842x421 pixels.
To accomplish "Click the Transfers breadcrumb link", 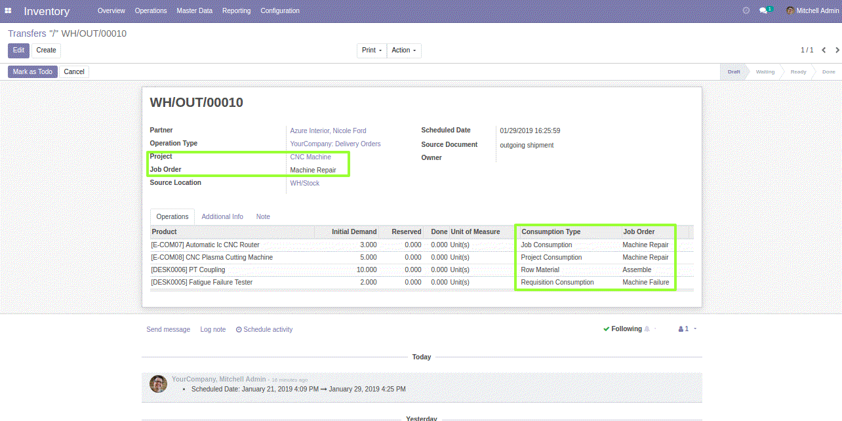I will [x=27, y=33].
